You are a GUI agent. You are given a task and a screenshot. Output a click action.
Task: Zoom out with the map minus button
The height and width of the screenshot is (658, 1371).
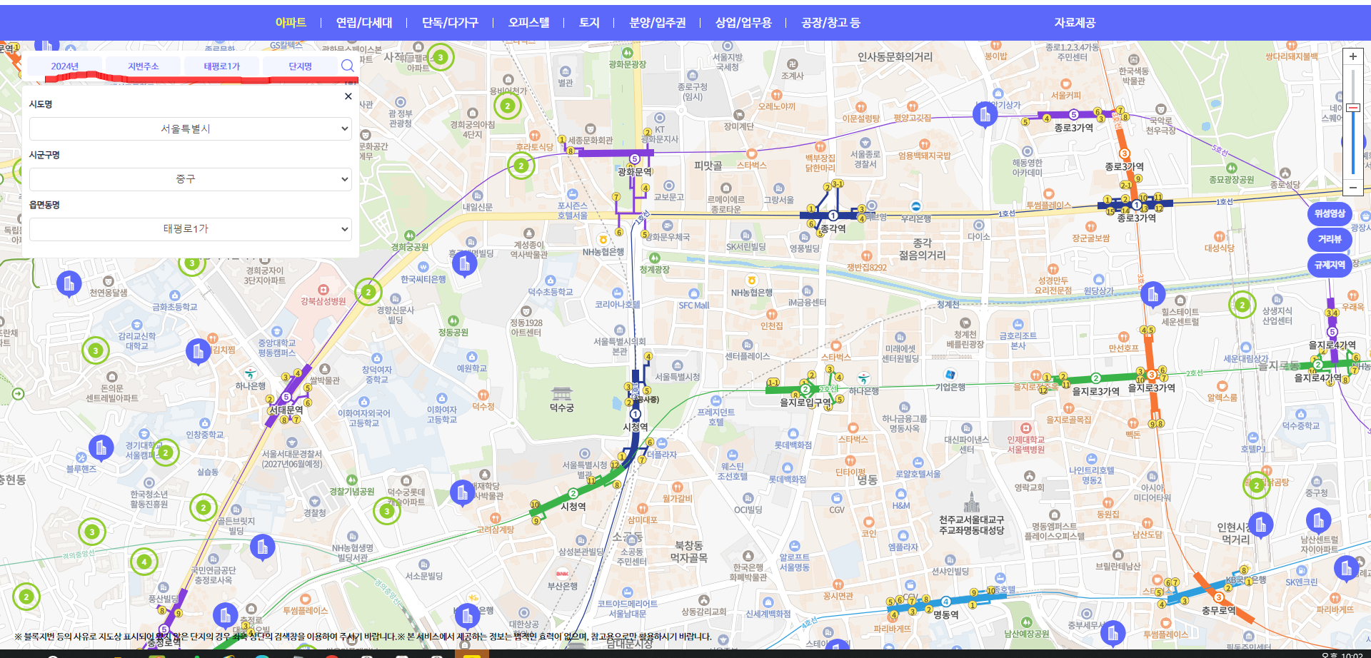pyautogui.click(x=1352, y=188)
